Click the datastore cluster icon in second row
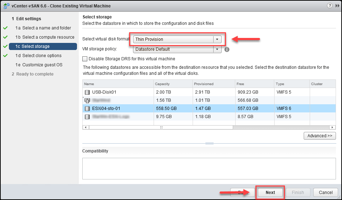Screen dimensions: 342x200 coord(87,101)
